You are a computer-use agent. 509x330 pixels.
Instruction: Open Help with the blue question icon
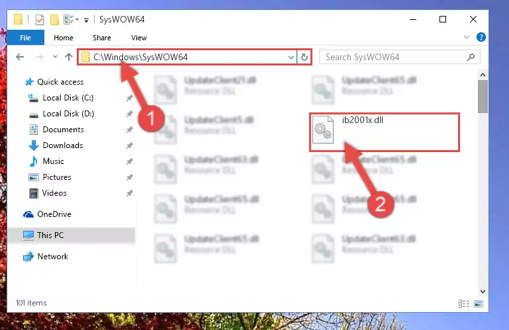[x=481, y=37]
